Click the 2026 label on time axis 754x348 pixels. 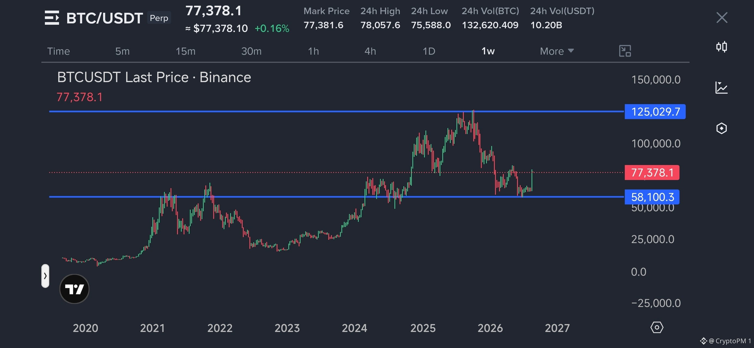[490, 328]
